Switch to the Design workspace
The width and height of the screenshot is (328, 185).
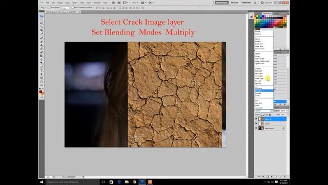pyautogui.click(x=235, y=3)
